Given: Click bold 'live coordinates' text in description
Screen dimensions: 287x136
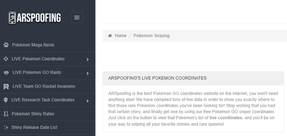Looking at the screenshot, I should point(226,118).
